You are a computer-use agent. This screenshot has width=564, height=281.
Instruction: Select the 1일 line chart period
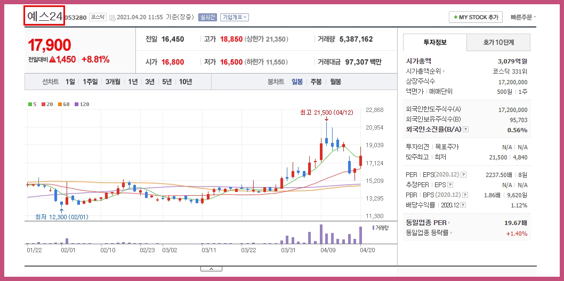tap(70, 82)
